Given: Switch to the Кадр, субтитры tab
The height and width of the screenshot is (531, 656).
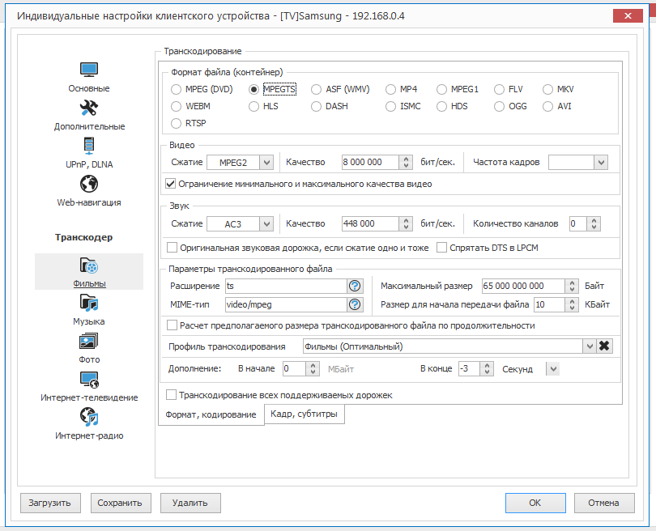Looking at the screenshot, I should (x=305, y=414).
